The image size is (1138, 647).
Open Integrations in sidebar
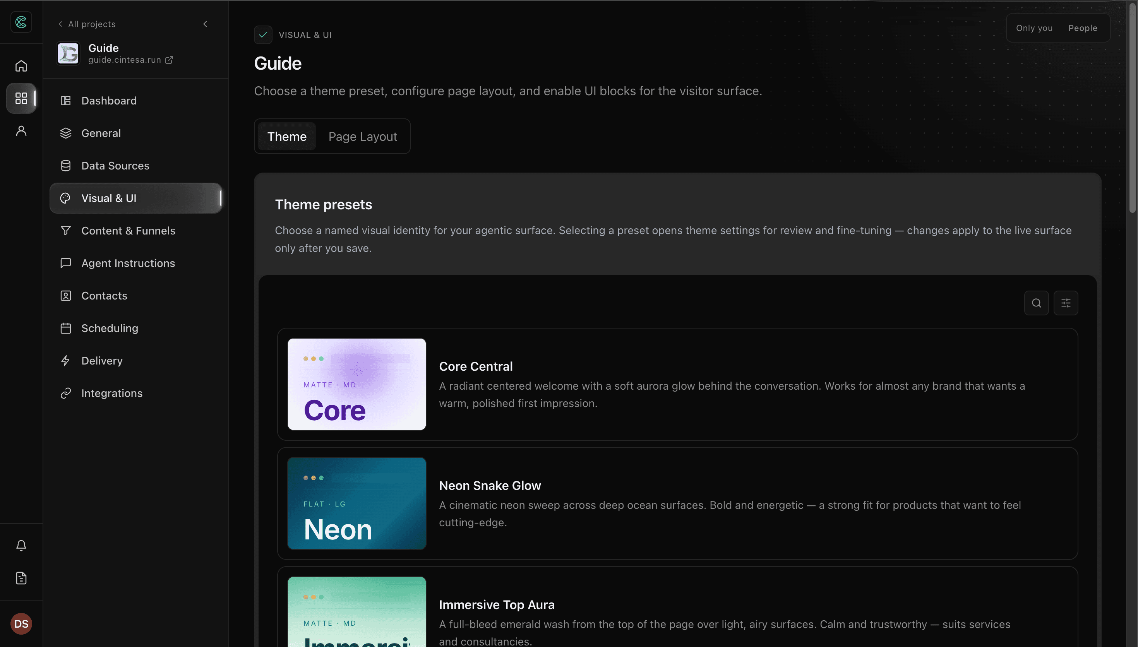pos(136,393)
